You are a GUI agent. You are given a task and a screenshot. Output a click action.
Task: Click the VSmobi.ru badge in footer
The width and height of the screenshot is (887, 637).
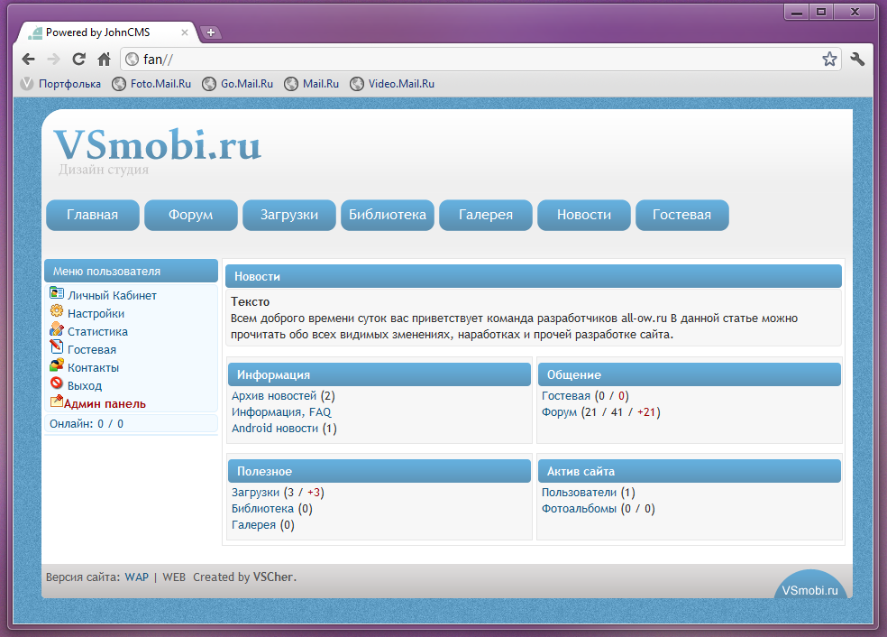[810, 585]
